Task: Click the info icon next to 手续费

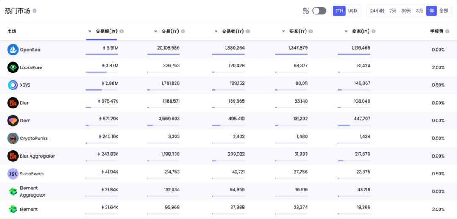Action: pos(447,31)
